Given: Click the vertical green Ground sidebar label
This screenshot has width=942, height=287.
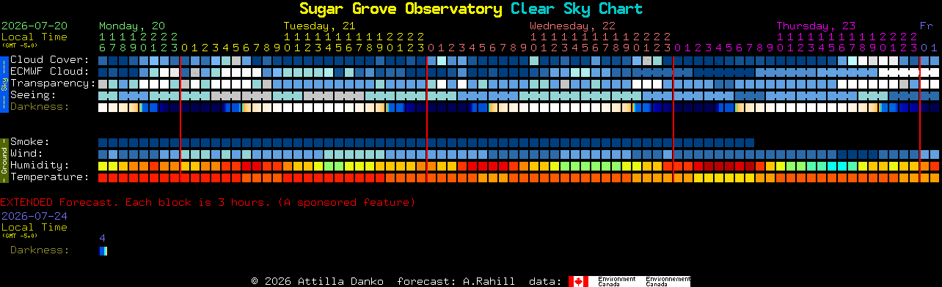Looking at the screenshot, I should tap(4, 160).
